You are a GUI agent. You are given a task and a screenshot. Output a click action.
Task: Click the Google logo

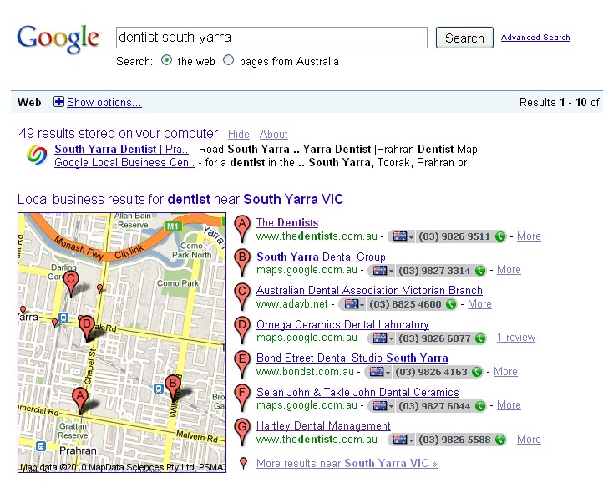point(58,38)
